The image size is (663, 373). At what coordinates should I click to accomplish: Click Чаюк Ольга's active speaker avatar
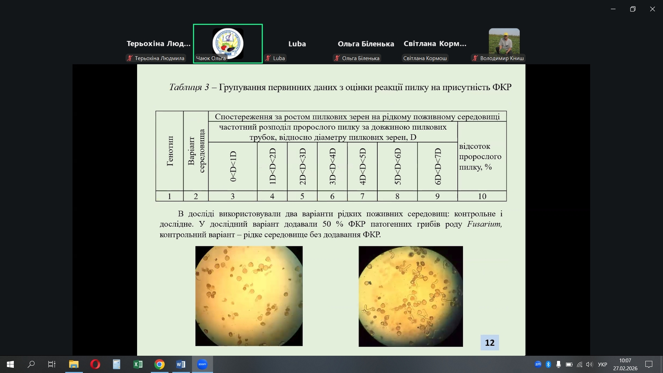coord(228,43)
